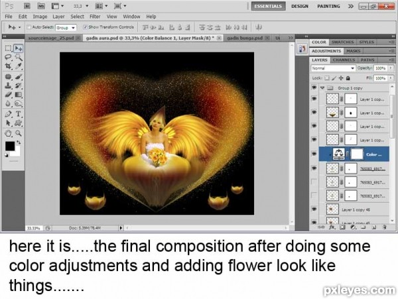The width and height of the screenshot is (398, 299).
Task: Select the Eyedropper tool
Action: 19,66
